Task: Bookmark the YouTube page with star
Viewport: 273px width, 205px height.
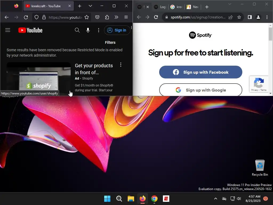Action: click(x=87, y=17)
